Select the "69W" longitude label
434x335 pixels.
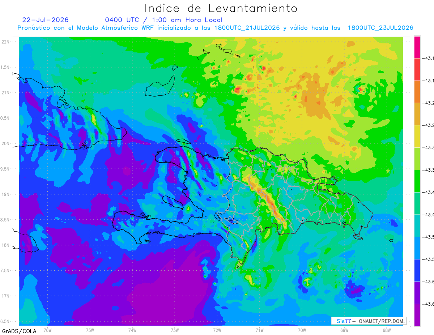(344, 330)
